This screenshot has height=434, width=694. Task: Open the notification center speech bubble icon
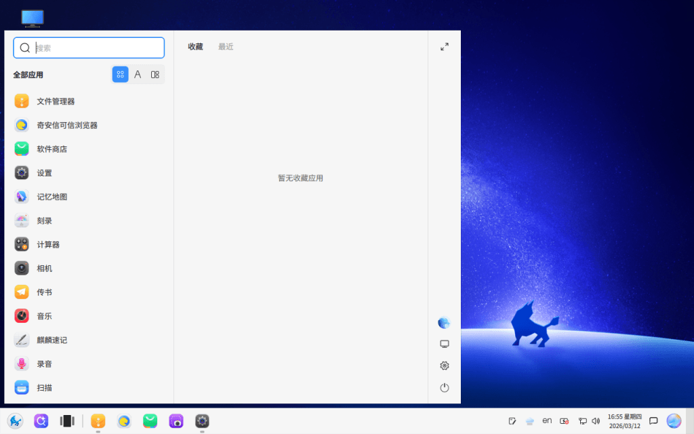(653, 421)
